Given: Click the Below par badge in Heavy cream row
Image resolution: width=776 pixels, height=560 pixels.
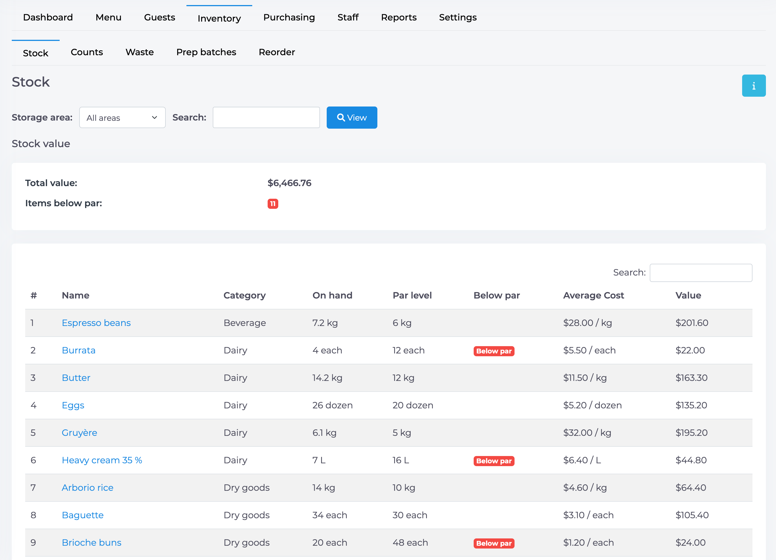Looking at the screenshot, I should click(x=494, y=461).
